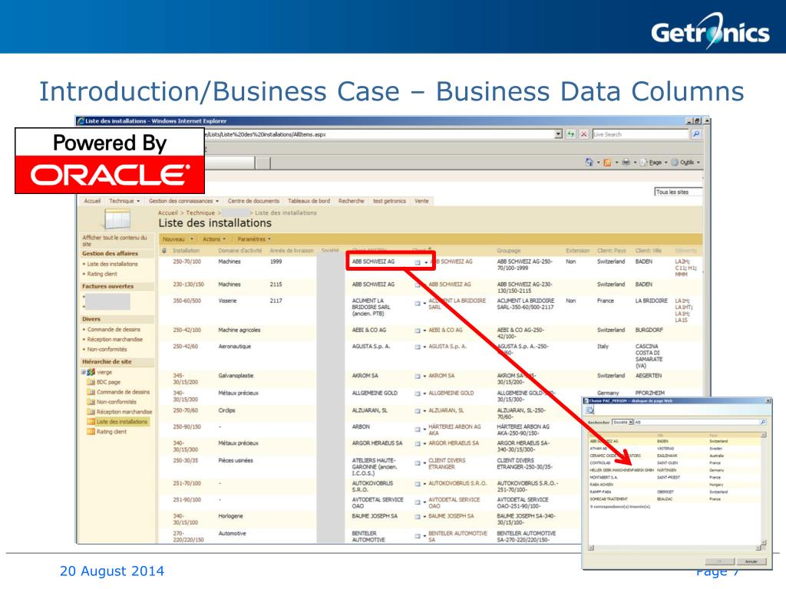The image size is (786, 589).
Task: Click the IE print icon
Action: 626,163
